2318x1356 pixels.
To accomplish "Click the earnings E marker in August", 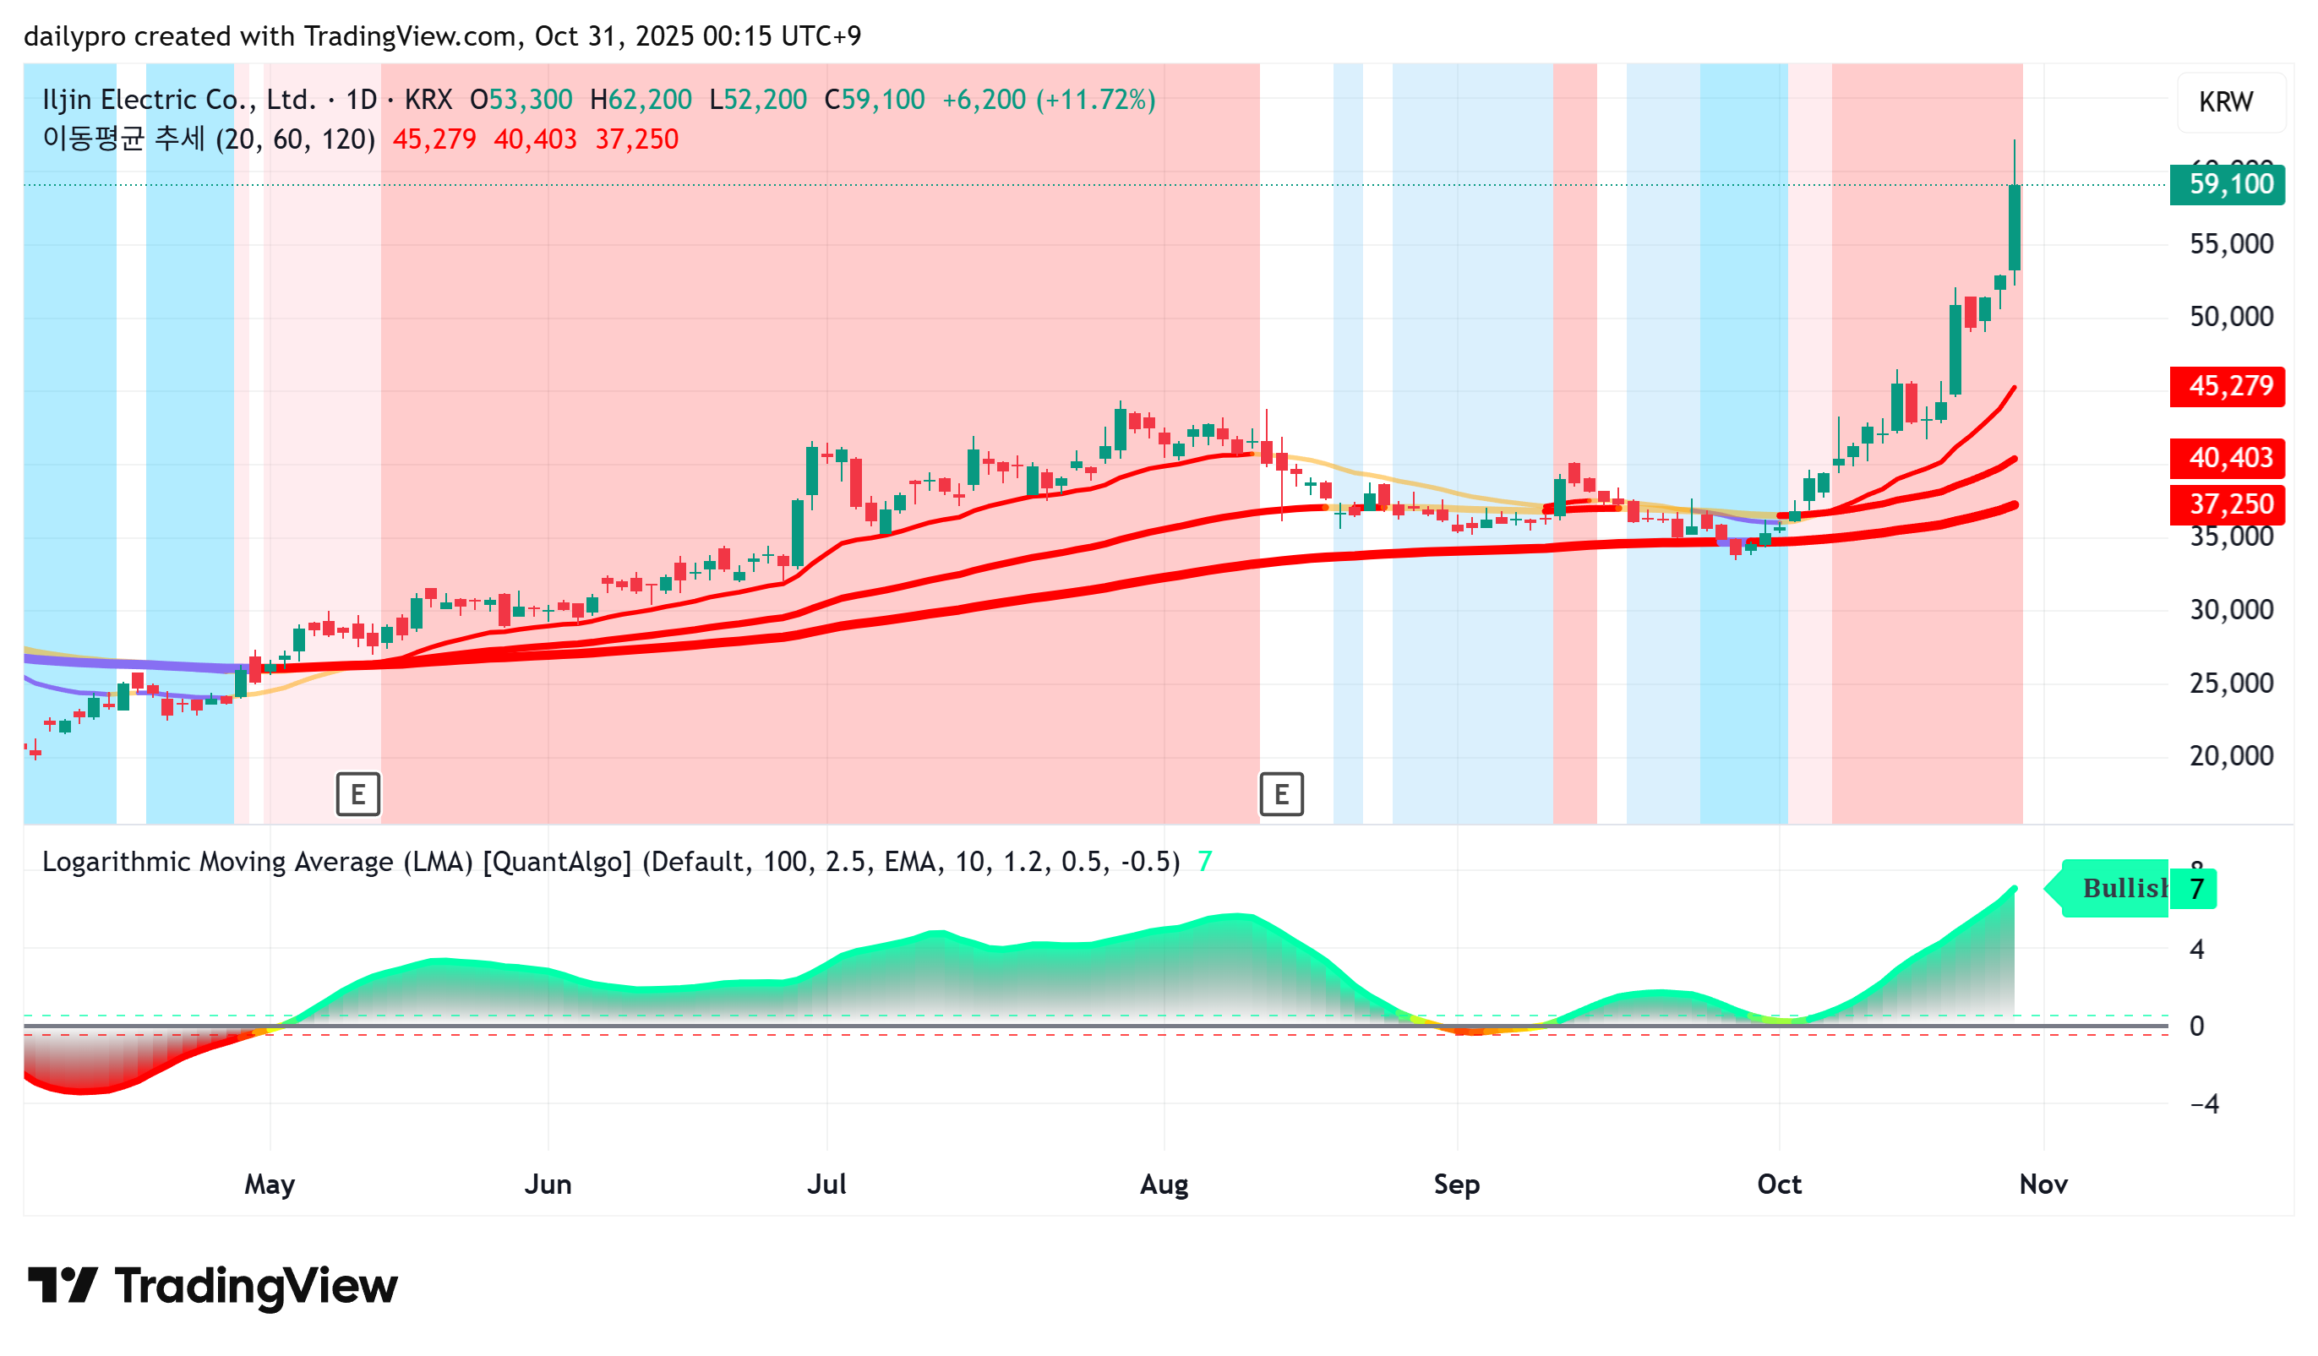I will point(1280,793).
